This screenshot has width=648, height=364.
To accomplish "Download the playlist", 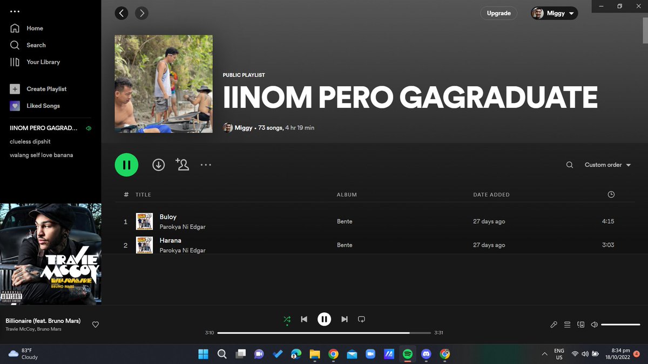I will point(158,165).
